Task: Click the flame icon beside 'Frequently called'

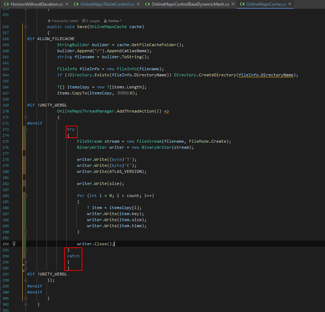Action: [x=49, y=21]
